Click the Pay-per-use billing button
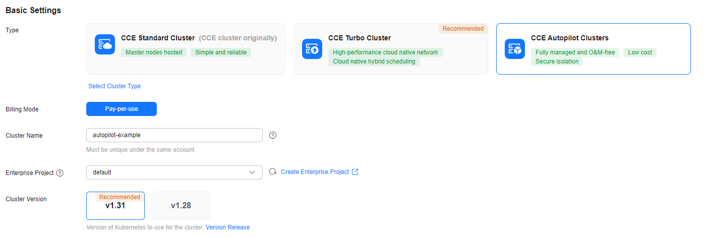 (x=122, y=109)
